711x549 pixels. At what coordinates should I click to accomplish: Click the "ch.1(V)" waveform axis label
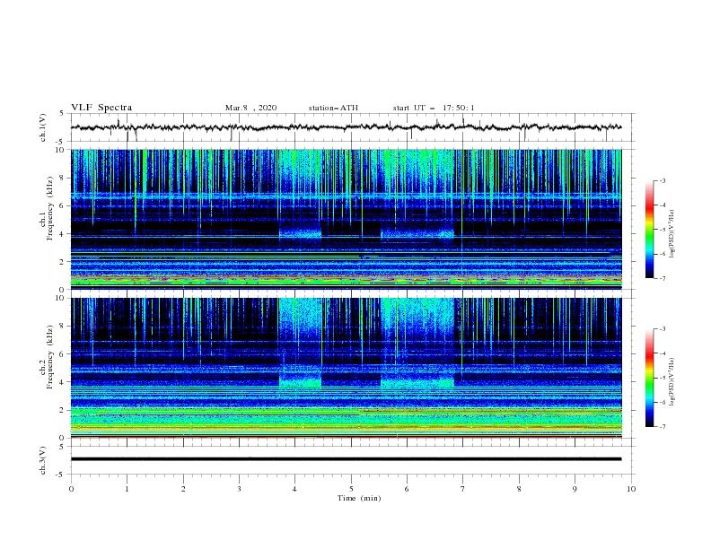click(43, 127)
